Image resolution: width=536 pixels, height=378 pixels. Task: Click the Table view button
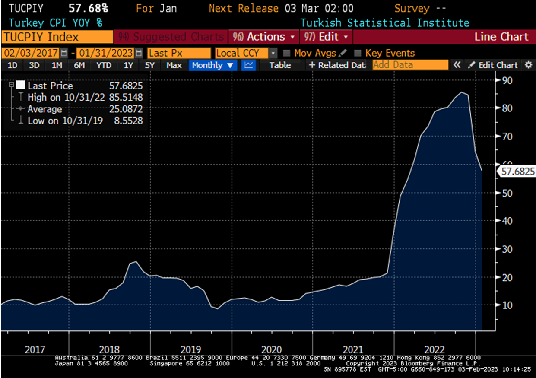pyautogui.click(x=280, y=65)
